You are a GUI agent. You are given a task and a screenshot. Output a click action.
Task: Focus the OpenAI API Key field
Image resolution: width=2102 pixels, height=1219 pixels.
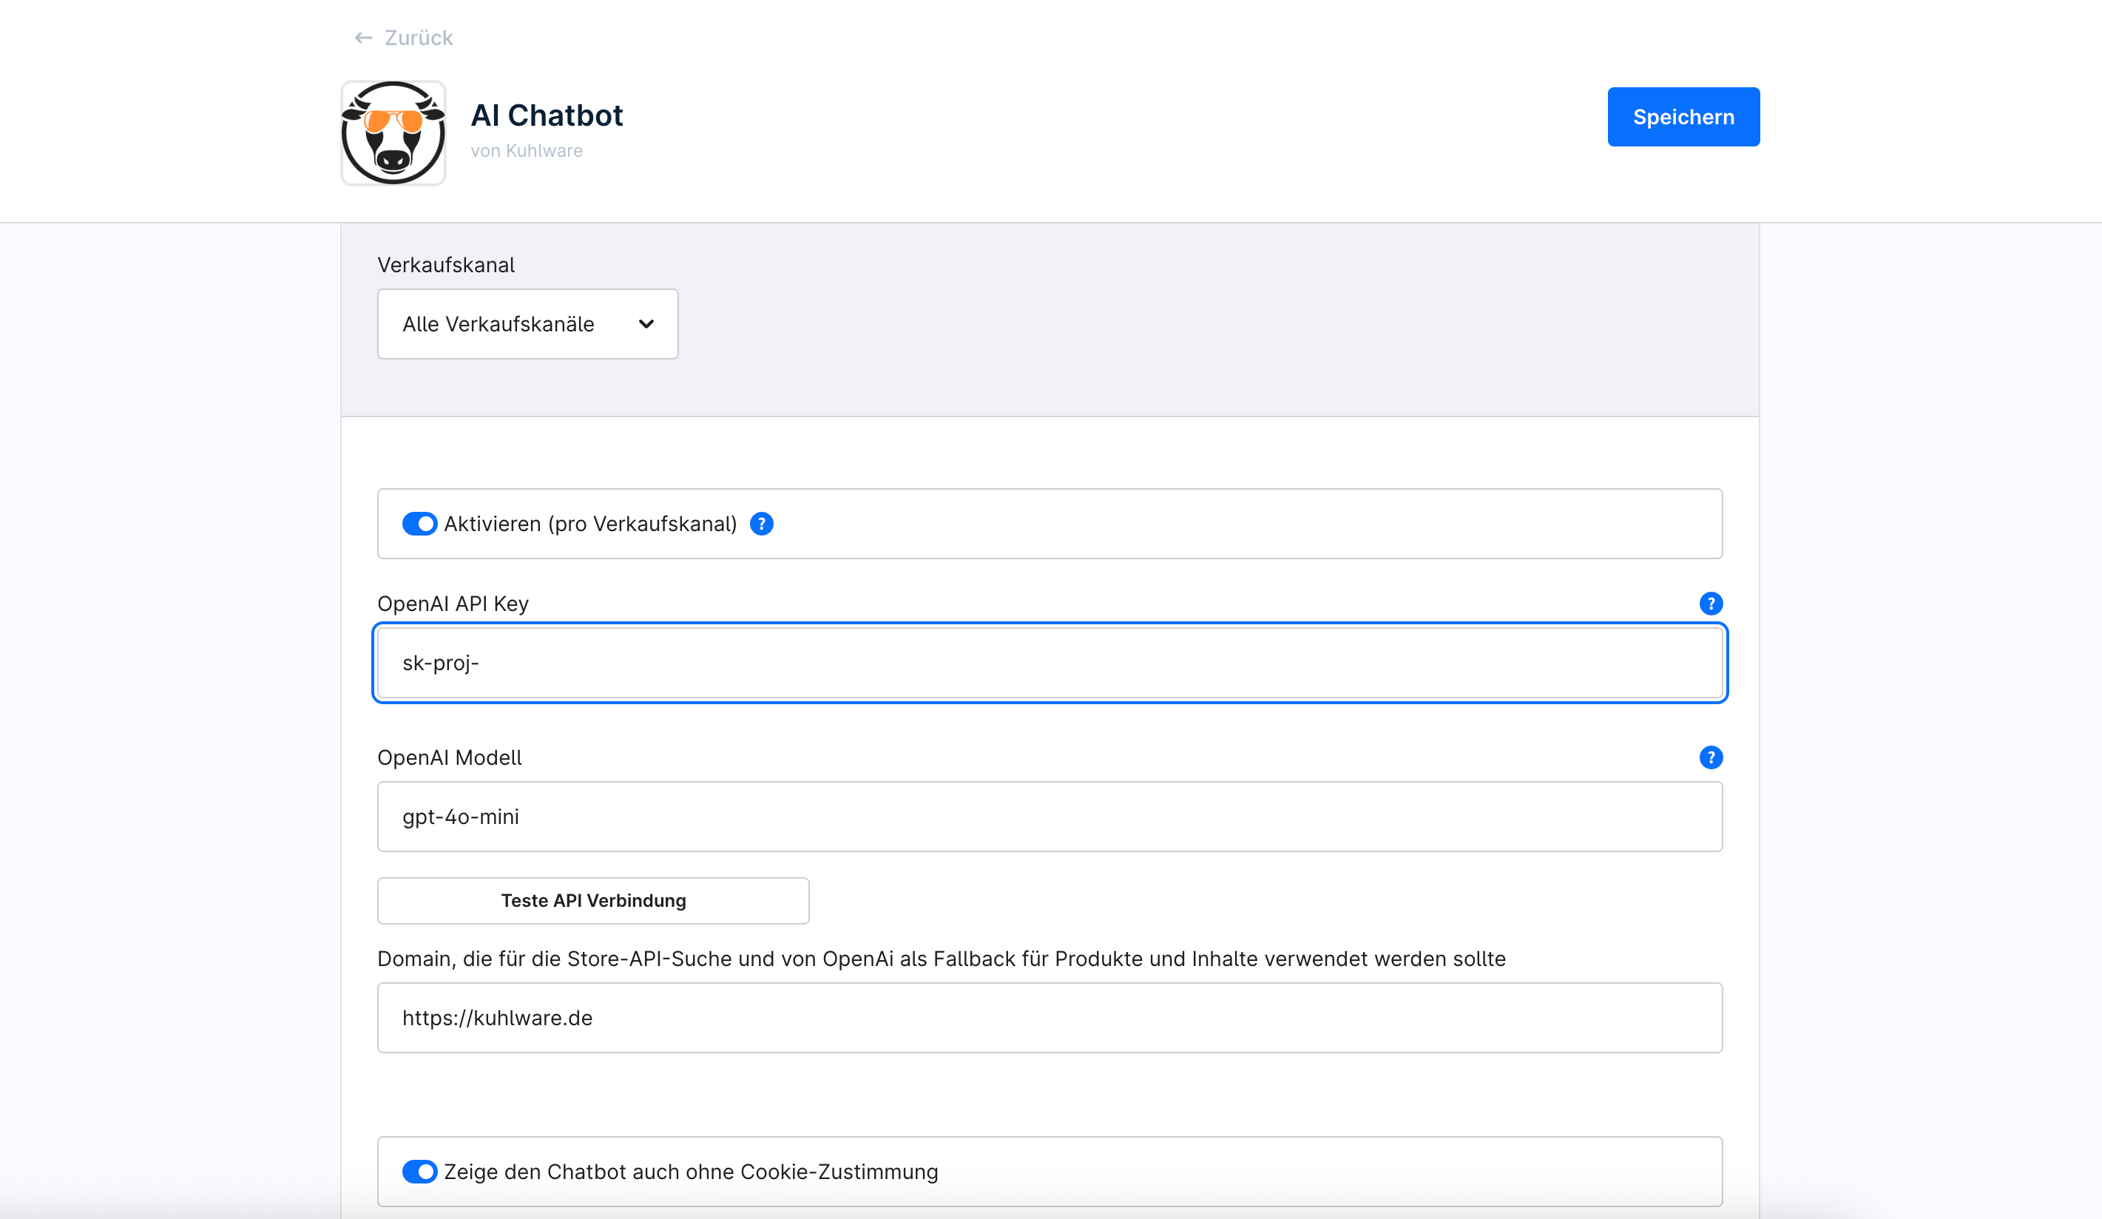click(x=1049, y=663)
